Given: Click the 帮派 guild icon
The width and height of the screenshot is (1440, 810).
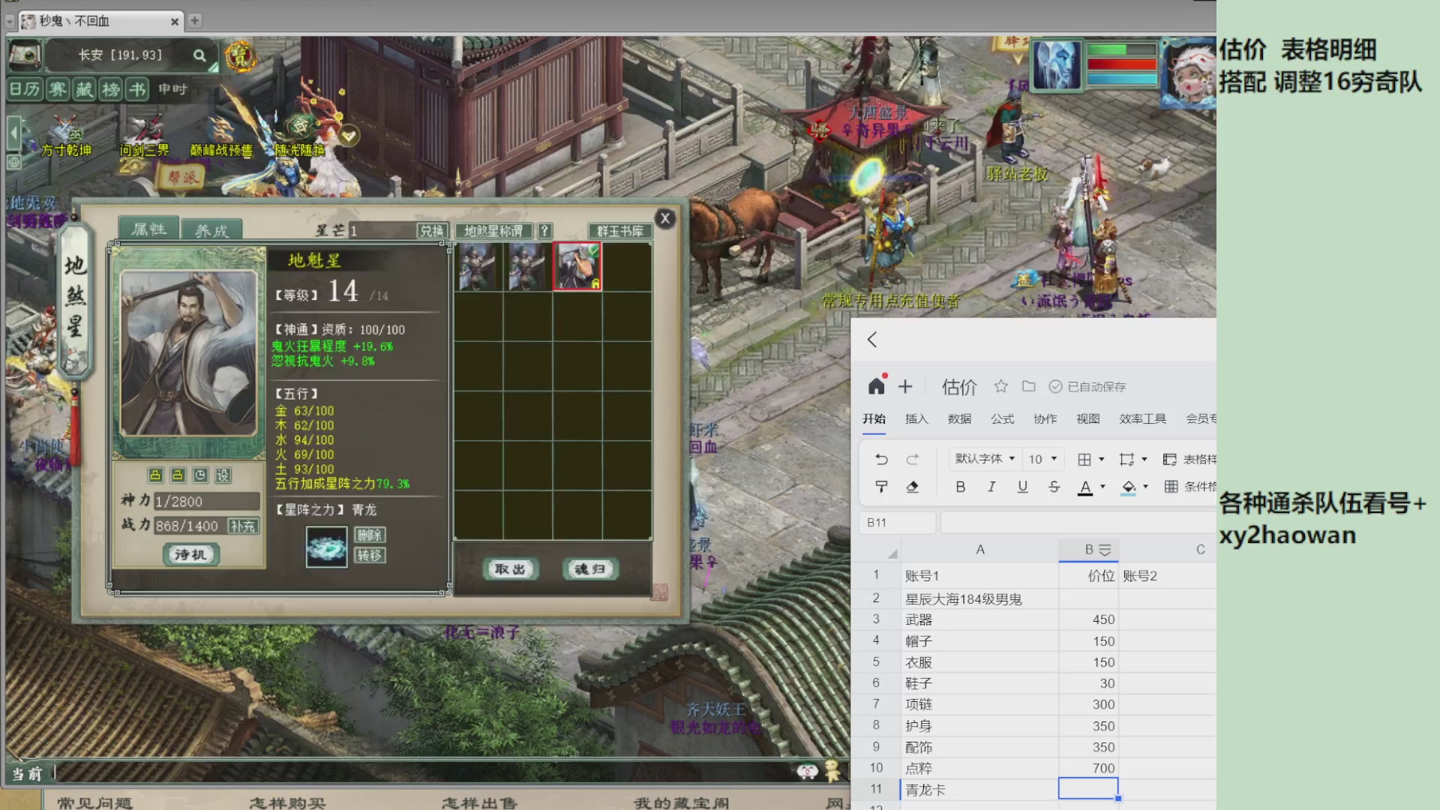Looking at the screenshot, I should 181,178.
